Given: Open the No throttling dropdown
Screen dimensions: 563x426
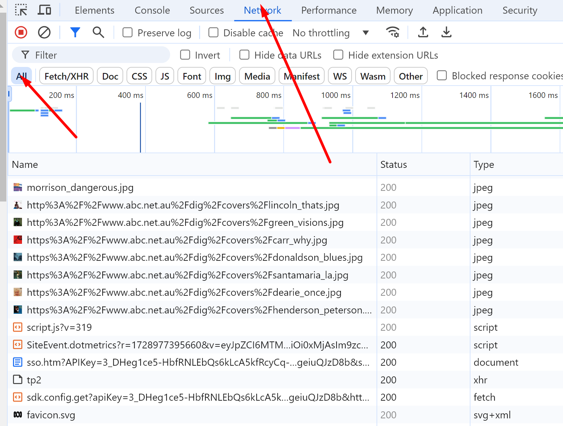Looking at the screenshot, I should pyautogui.click(x=331, y=33).
